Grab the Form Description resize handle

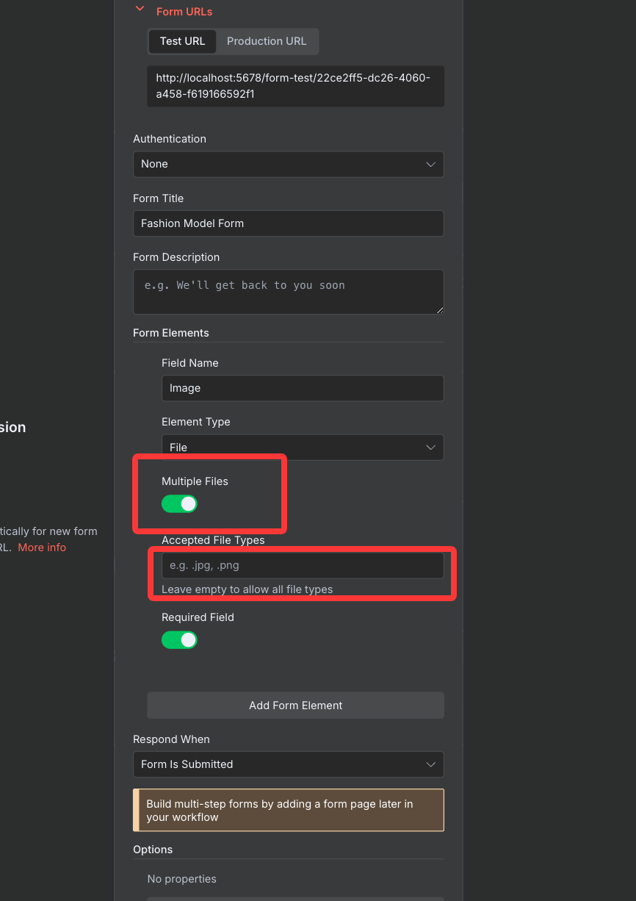pyautogui.click(x=440, y=310)
